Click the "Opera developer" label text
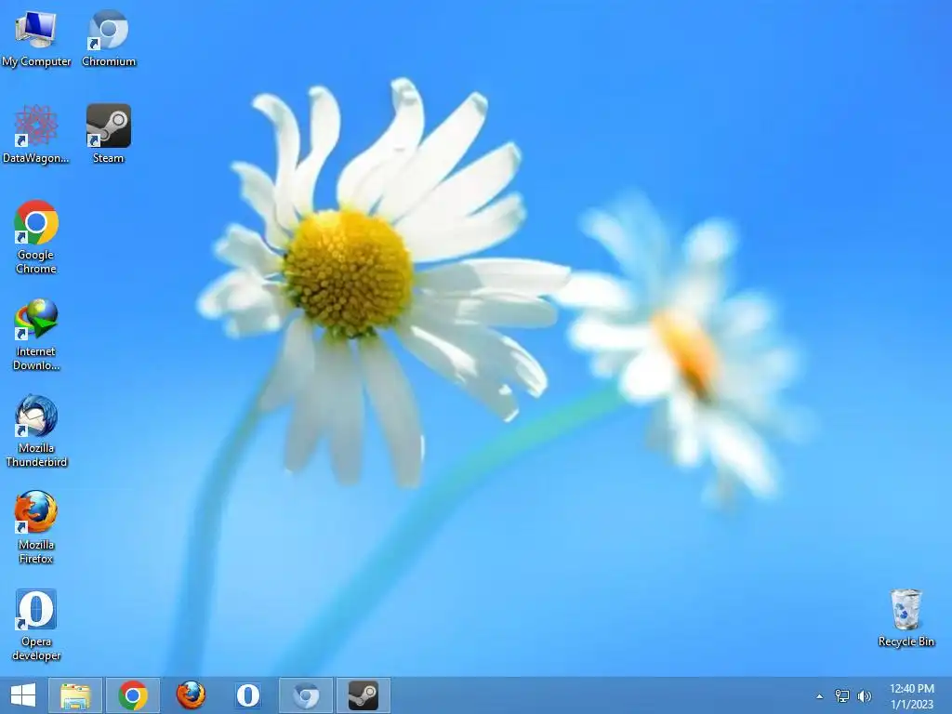 36,648
